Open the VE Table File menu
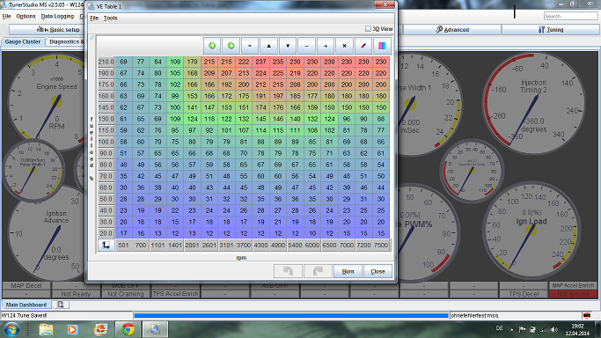This screenshot has height=338, width=601. (x=94, y=18)
